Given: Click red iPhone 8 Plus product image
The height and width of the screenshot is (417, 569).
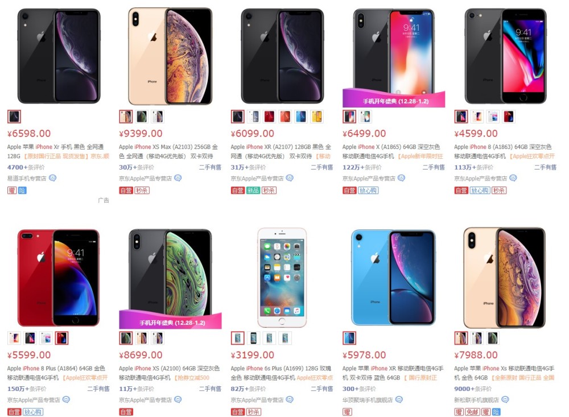Looking at the screenshot, I should [59, 277].
